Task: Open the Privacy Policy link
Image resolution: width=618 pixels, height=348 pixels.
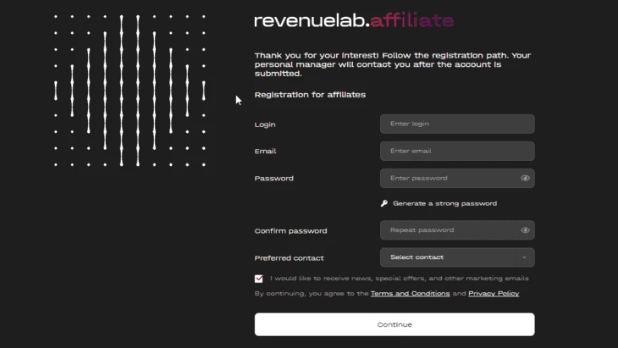Action: coord(494,294)
